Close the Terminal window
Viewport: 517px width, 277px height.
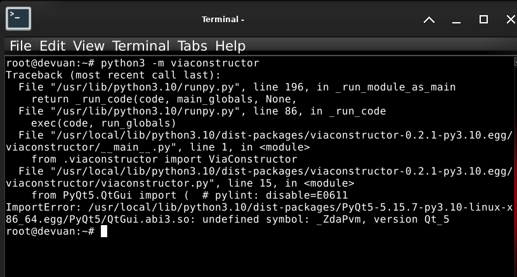coord(511,20)
